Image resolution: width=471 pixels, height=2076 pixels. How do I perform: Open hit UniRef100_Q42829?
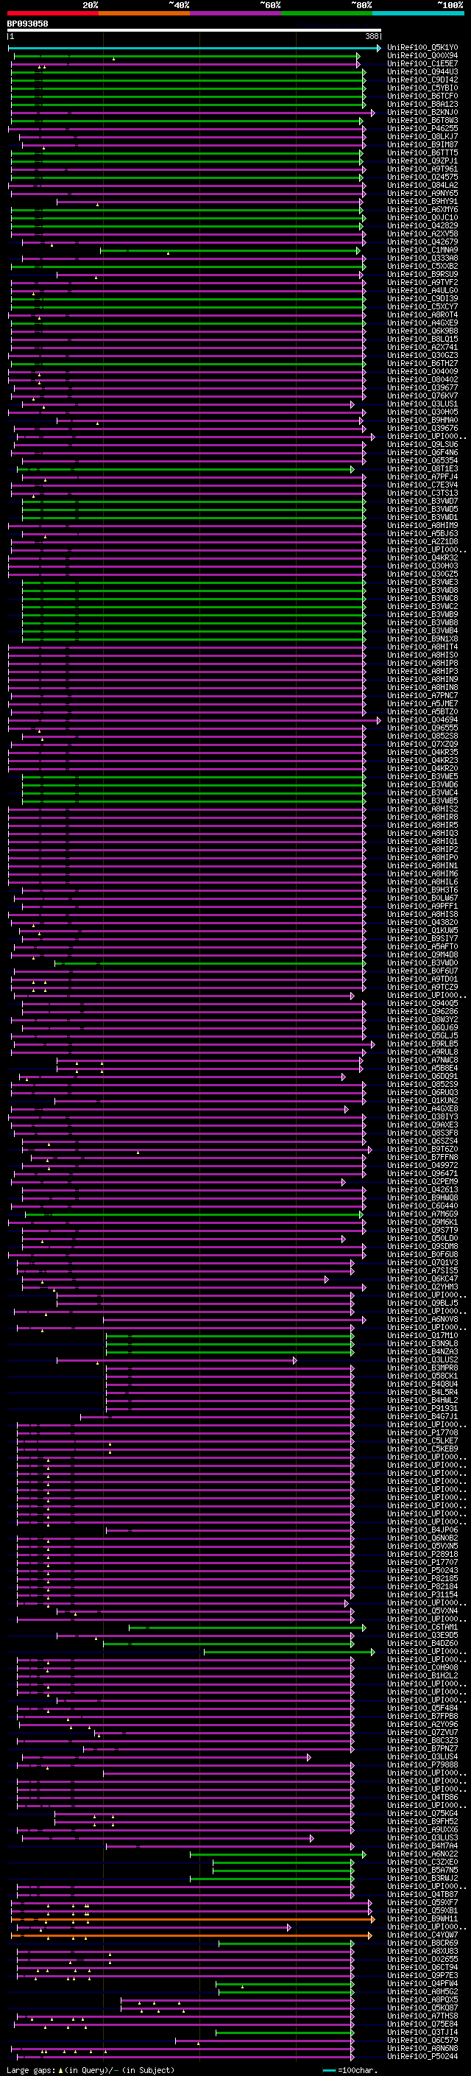422,225
